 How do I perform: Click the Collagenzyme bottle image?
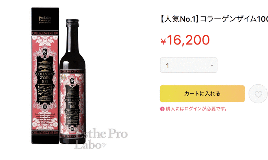(72, 82)
